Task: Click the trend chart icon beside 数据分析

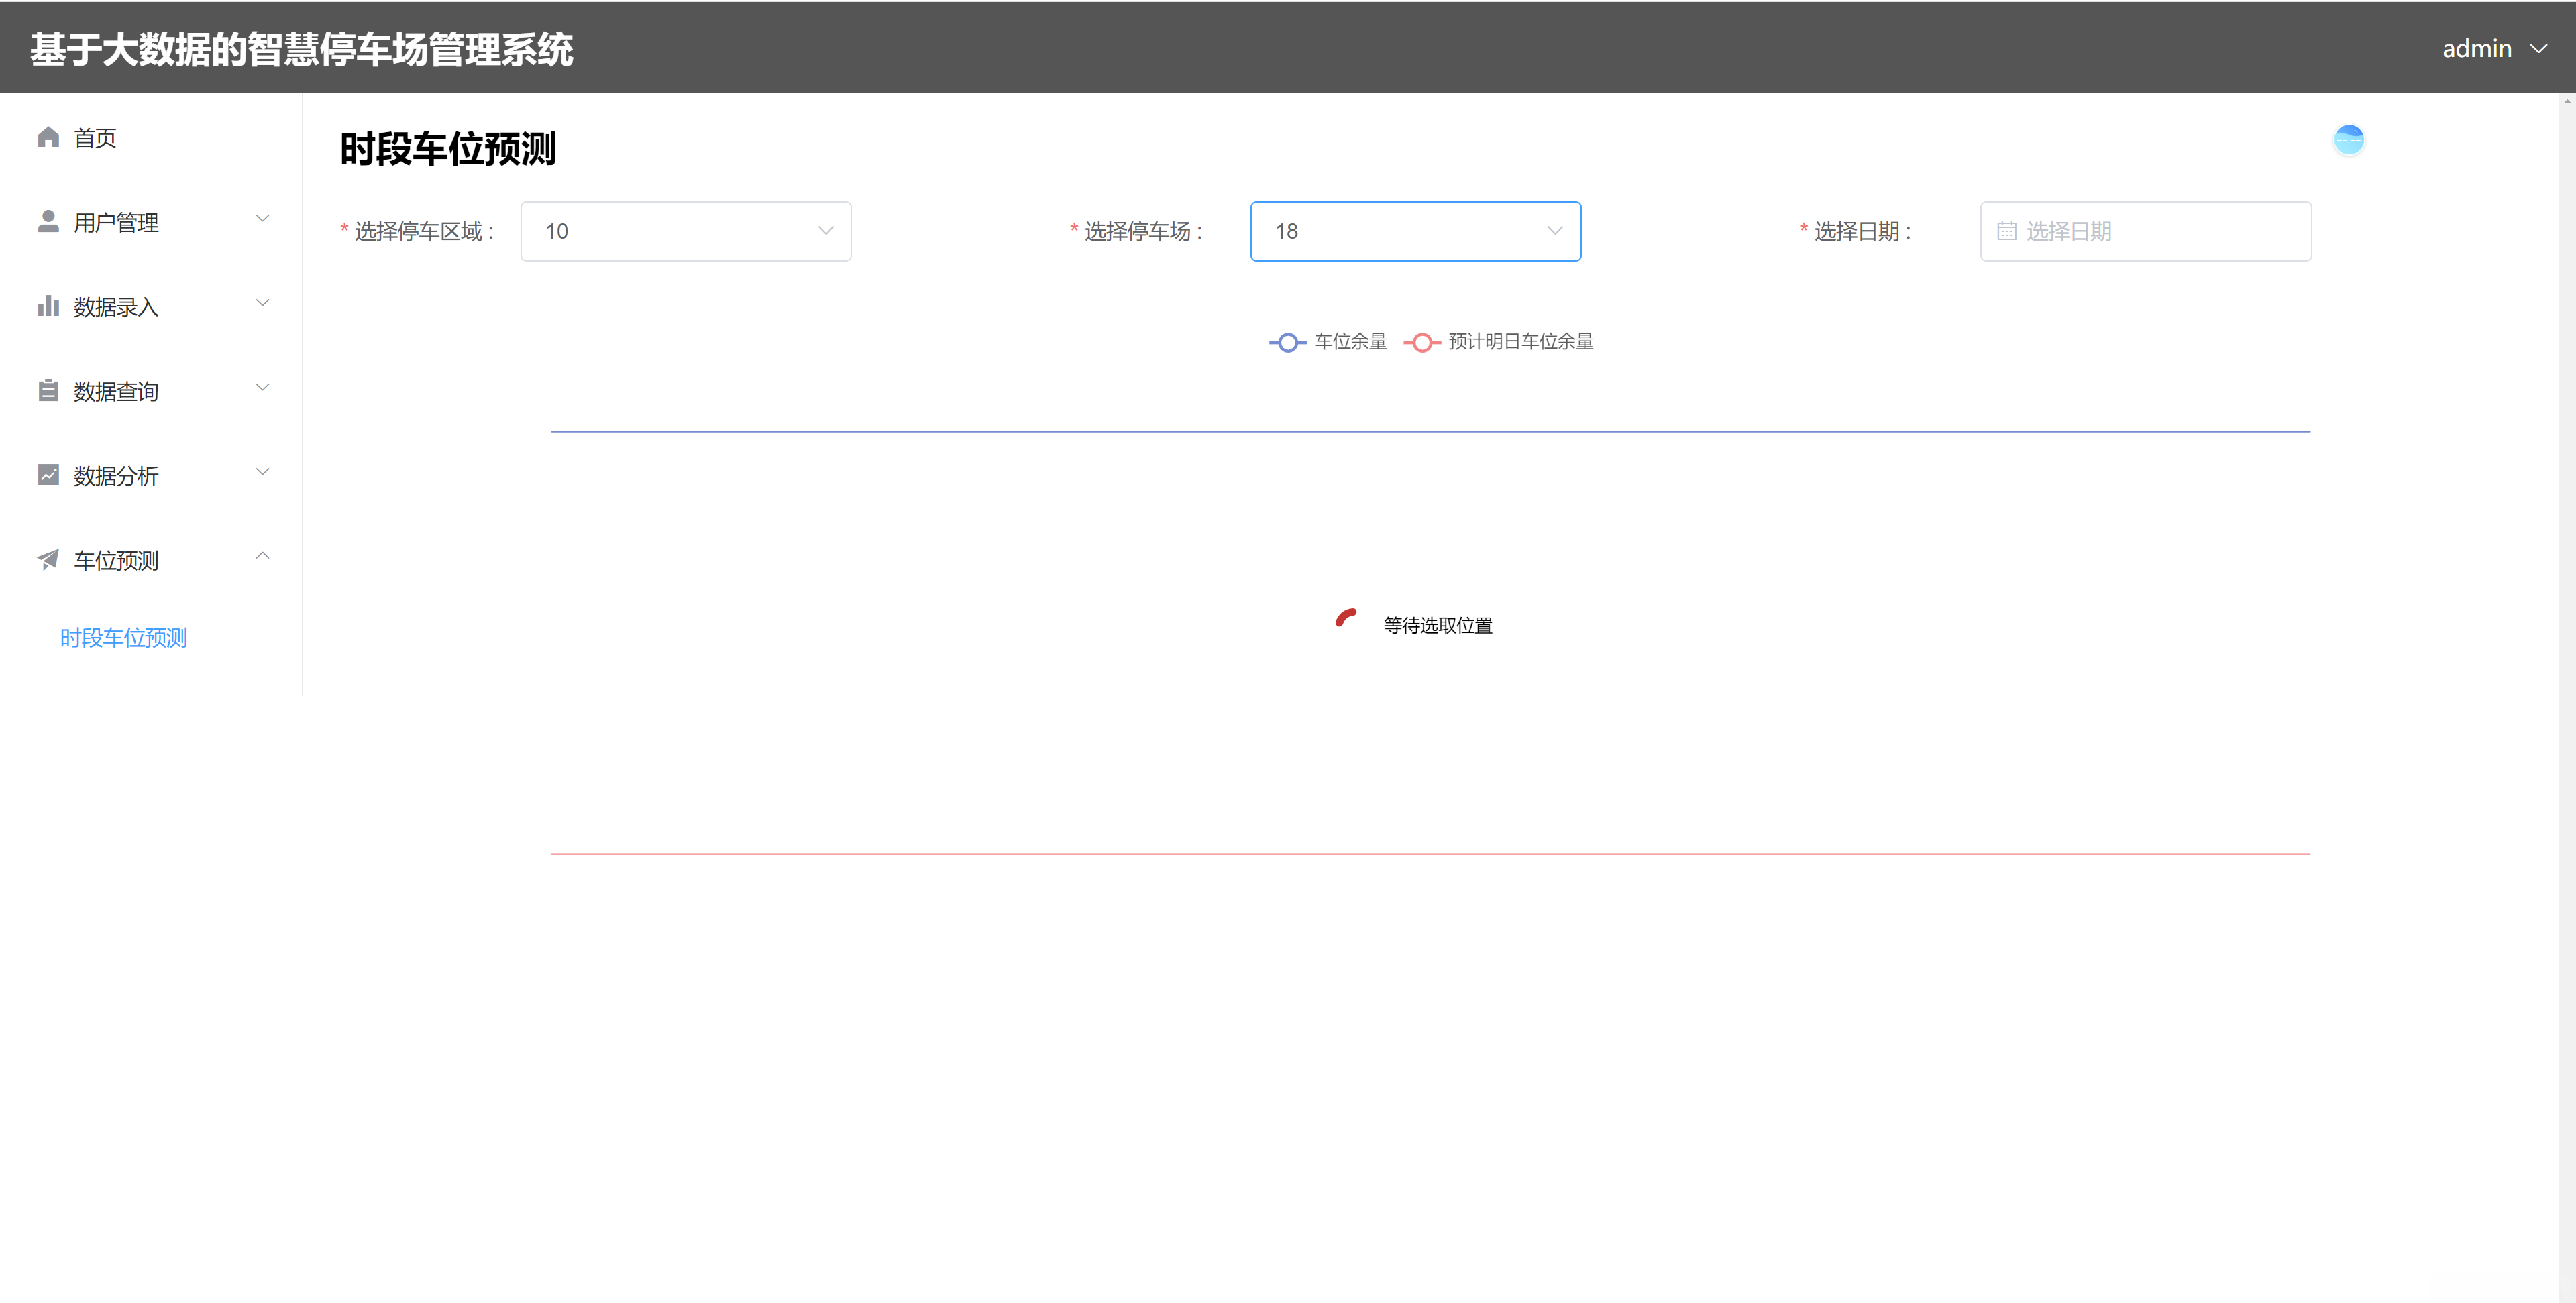Action: pos(48,475)
